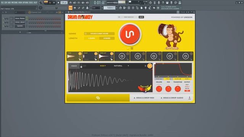Viewport: 244px width, 137px height.
Task: Open the TOOLS menu
Action: click(x=31, y=3)
